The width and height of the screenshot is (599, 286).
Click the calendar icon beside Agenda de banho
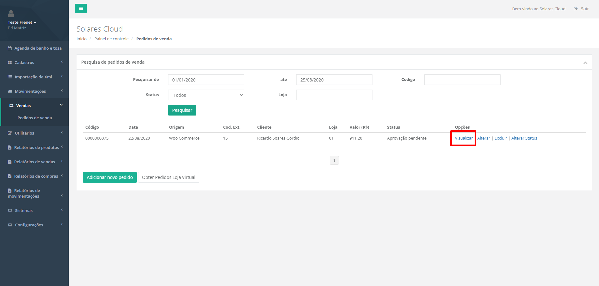tap(10, 48)
